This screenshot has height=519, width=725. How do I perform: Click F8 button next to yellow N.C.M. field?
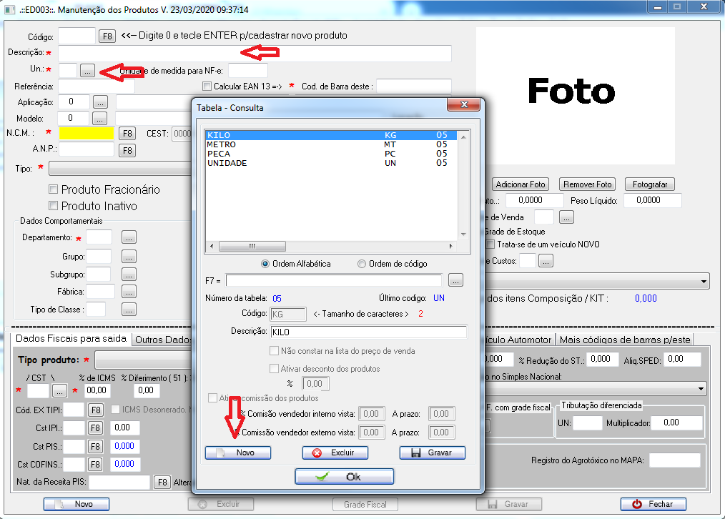tap(127, 133)
